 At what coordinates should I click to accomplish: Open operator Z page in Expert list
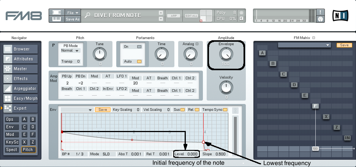click(x=33, y=142)
